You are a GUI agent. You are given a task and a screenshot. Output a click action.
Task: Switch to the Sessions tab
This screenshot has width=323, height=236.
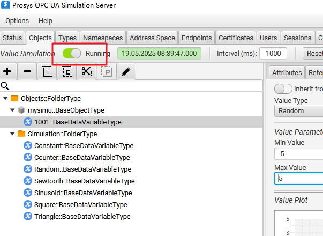pyautogui.click(x=297, y=38)
